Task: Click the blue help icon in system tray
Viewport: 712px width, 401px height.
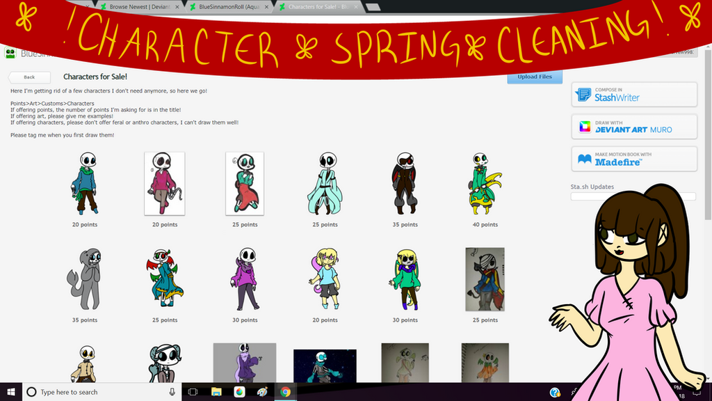Action: pyautogui.click(x=554, y=393)
